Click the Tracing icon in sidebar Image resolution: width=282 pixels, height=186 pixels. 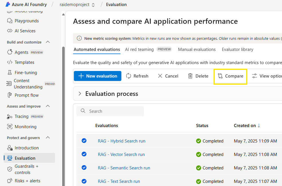tap(9, 116)
